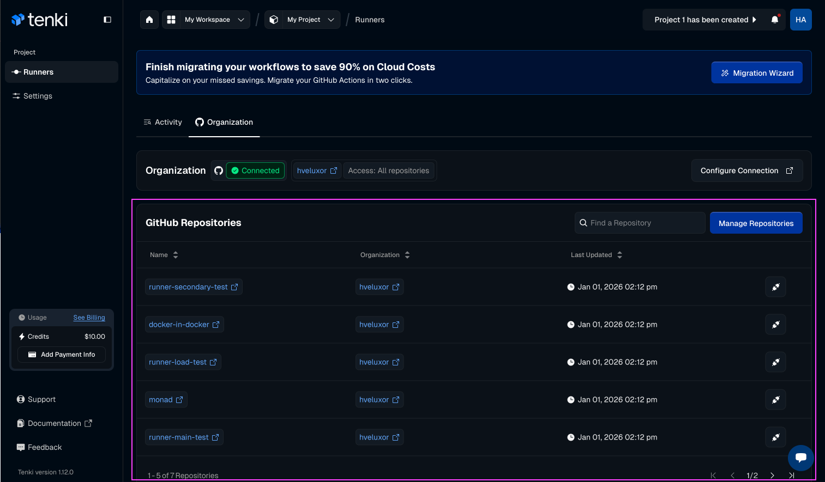
Task: Go to last page of repositories
Action: 792,475
